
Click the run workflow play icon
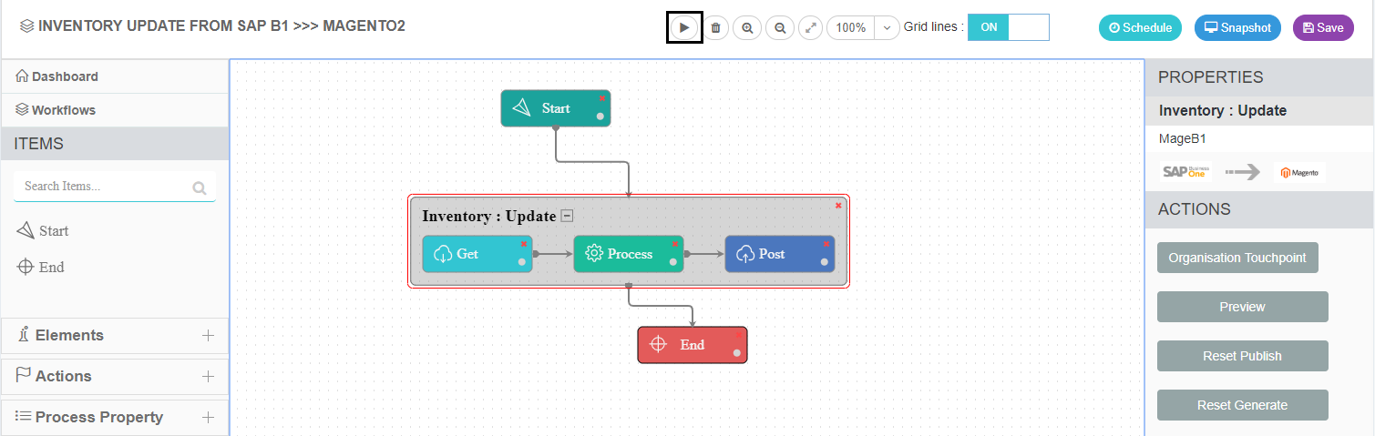coord(683,28)
